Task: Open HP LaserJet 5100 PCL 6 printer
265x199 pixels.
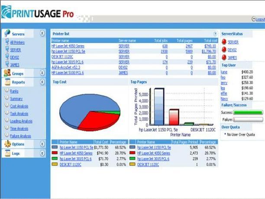Action: (68, 73)
